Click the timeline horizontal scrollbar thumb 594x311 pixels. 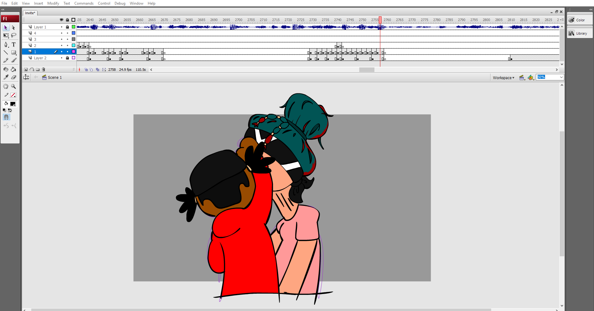[367, 70]
